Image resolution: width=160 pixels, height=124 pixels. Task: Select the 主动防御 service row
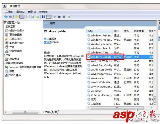pos(120,104)
